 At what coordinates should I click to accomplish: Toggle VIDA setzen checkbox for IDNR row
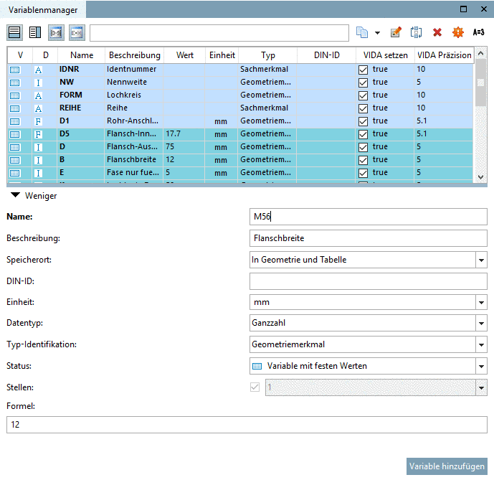tap(363, 70)
